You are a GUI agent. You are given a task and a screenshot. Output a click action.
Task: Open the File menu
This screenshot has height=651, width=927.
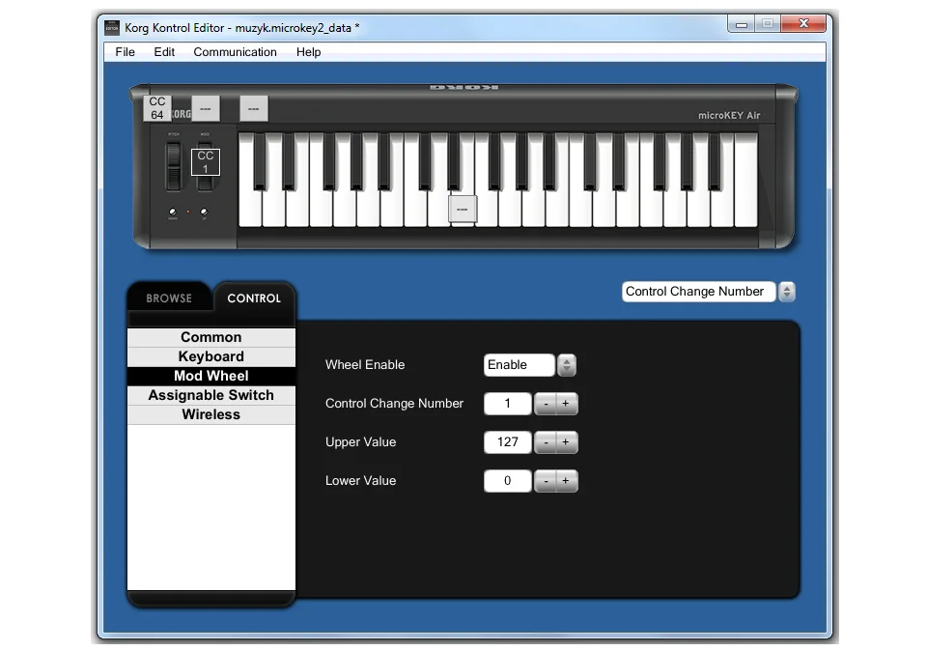(x=125, y=52)
